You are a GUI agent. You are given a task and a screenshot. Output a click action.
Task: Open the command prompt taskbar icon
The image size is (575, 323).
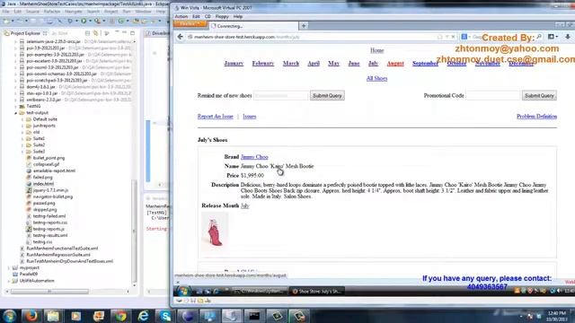[254, 316]
